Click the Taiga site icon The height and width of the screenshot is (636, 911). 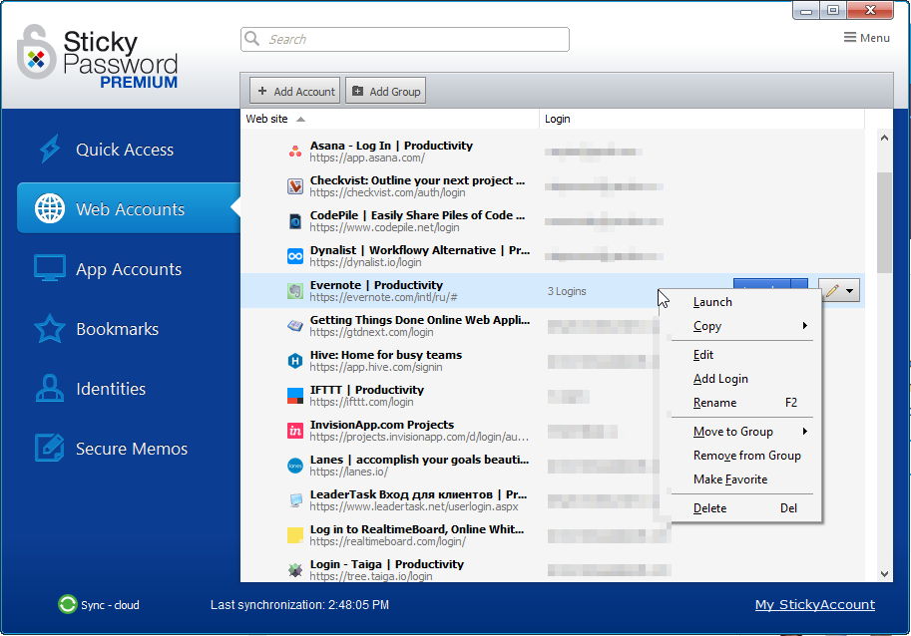(295, 570)
